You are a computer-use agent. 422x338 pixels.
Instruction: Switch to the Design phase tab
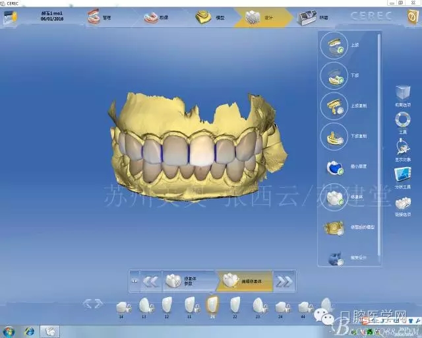256,19
